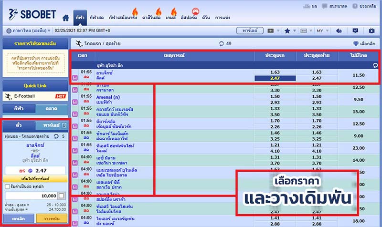Tick the checkbox beside stake 10,000
This screenshot has height=227, width=382.
click(62, 196)
